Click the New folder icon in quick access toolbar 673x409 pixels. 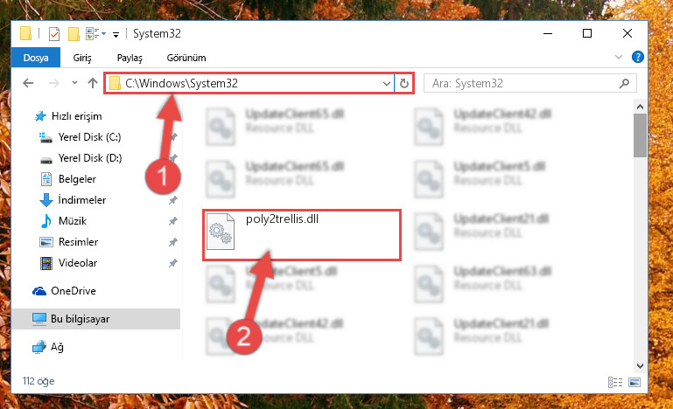[74, 34]
